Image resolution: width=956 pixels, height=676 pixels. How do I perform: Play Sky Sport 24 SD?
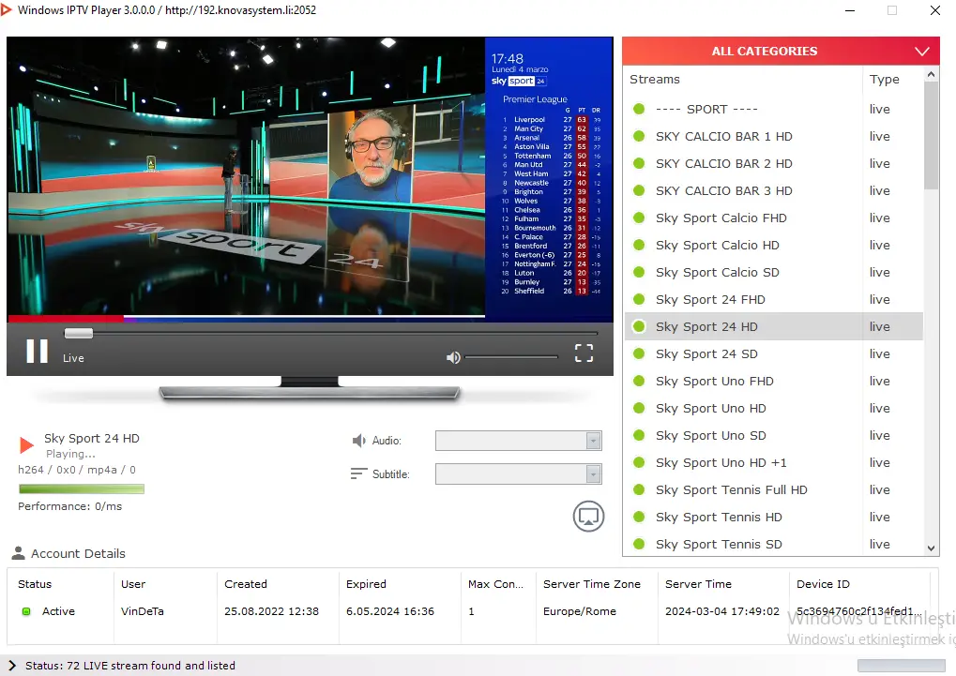click(773, 354)
